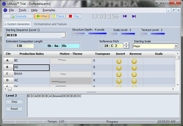Toggle Invert for row A

[x=119, y=61]
